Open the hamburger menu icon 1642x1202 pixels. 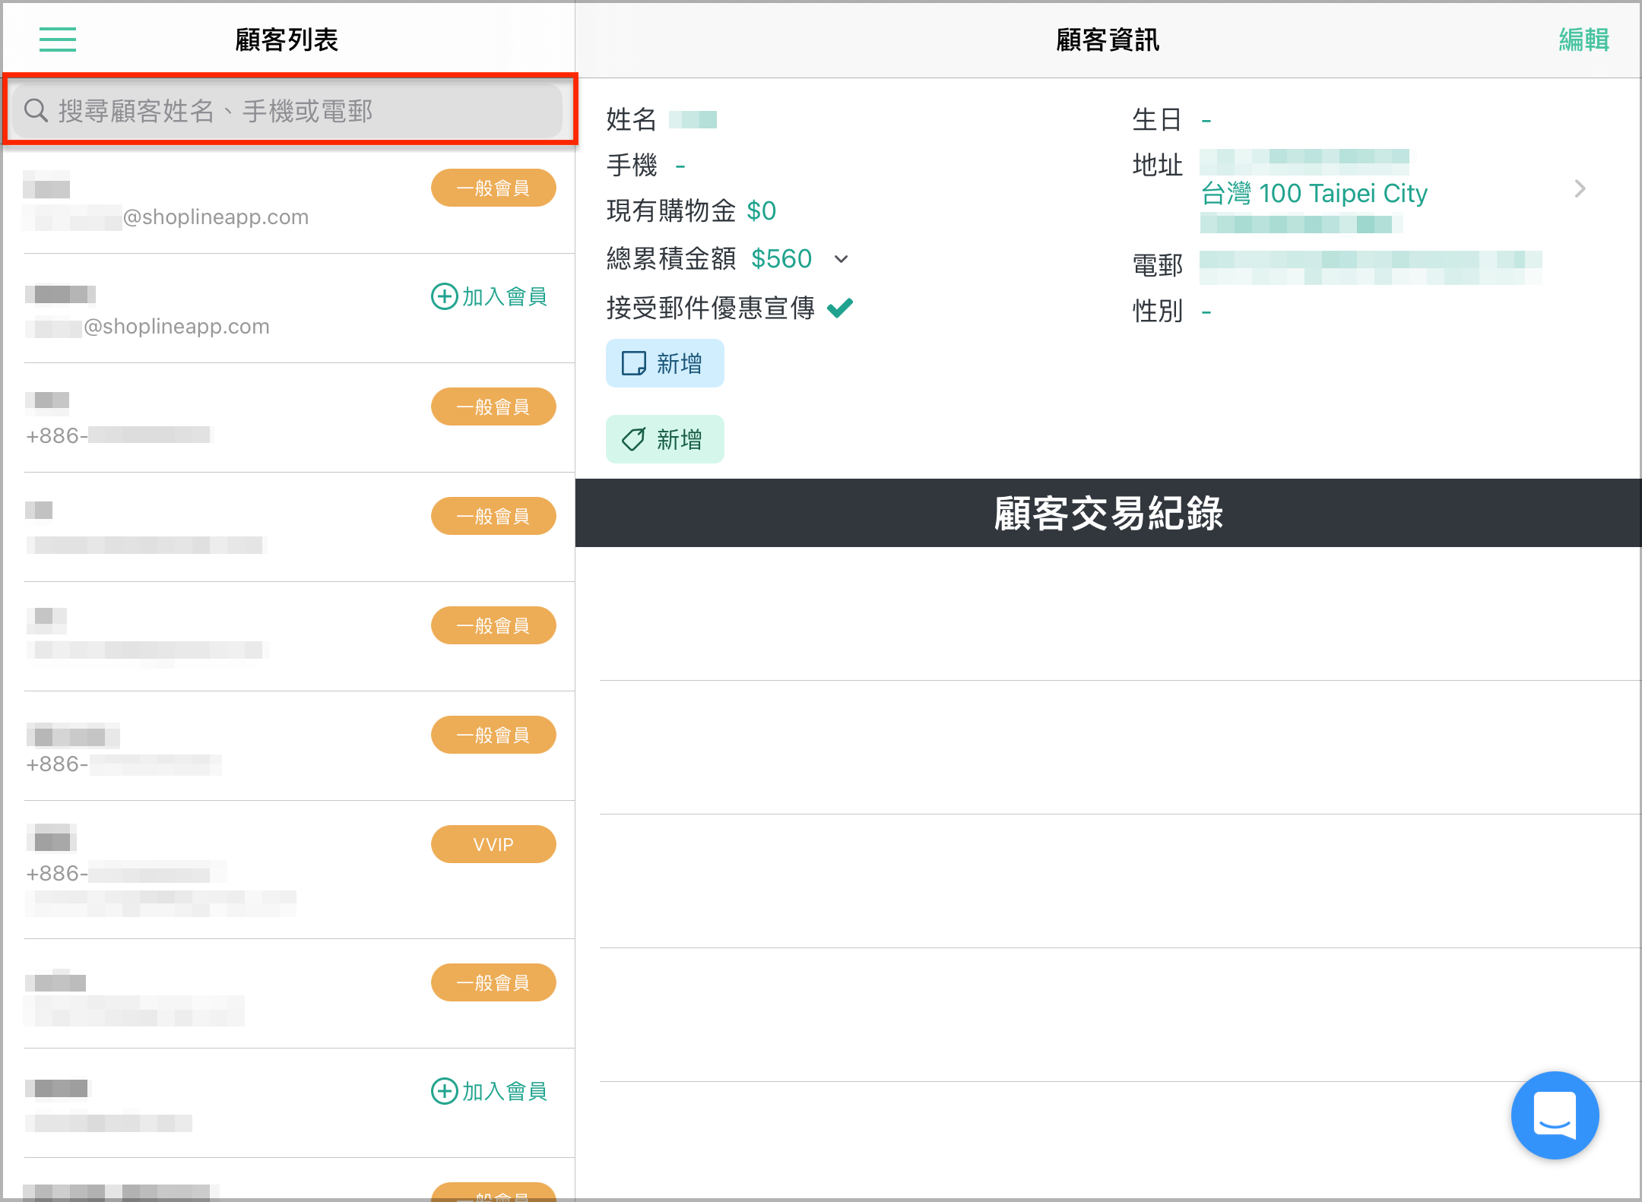pos(58,39)
